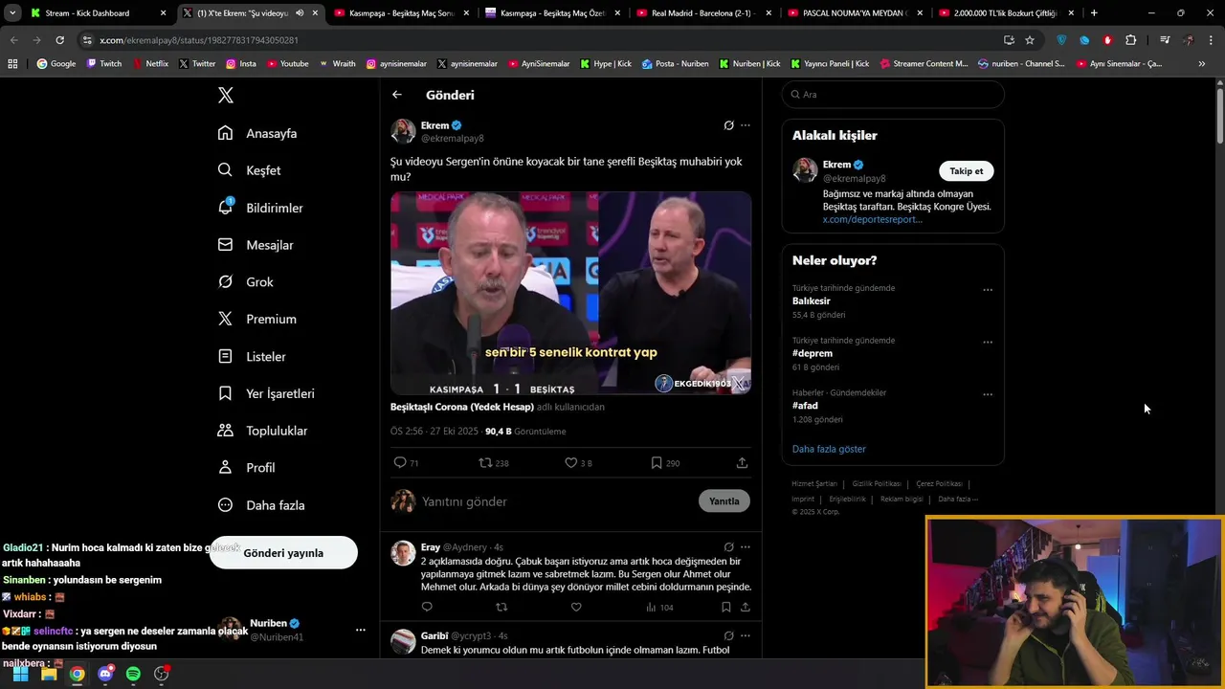This screenshot has width=1225, height=689.
Task: Open browser extensions puzzle icon
Action: pyautogui.click(x=1130, y=40)
